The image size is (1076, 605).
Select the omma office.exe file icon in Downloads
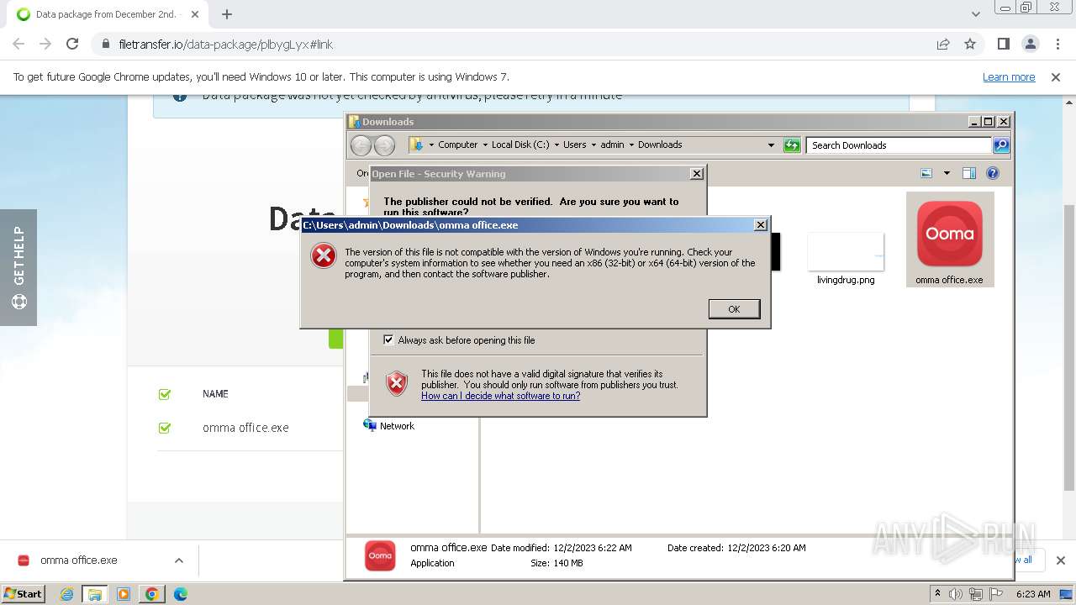point(949,239)
